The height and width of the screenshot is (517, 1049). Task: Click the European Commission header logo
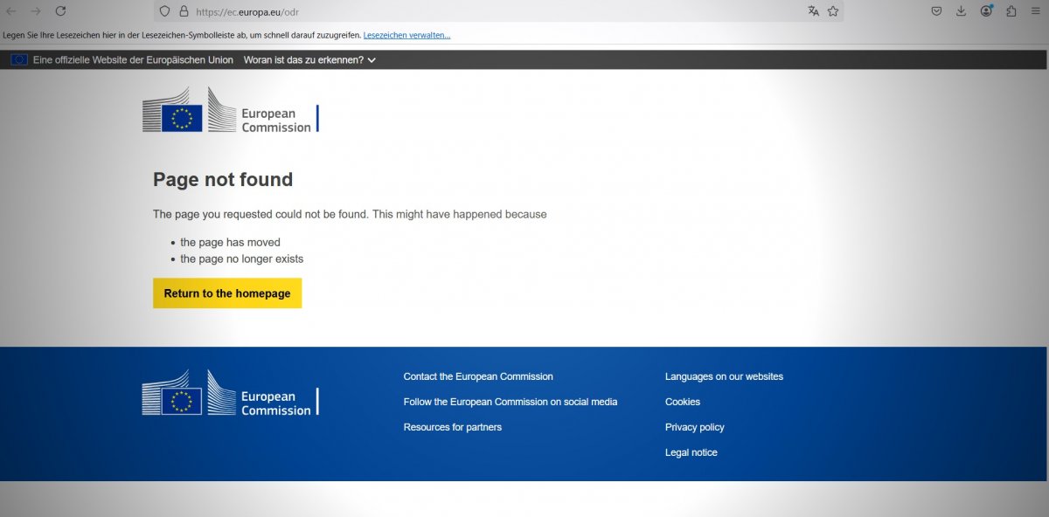tap(231, 111)
